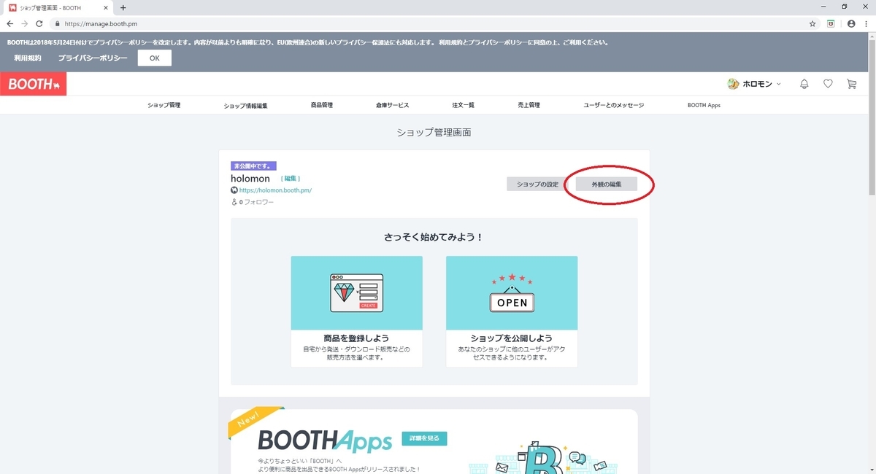This screenshot has width=876, height=474.
Task: Open 利用規約 link in banner
Action: coord(28,58)
